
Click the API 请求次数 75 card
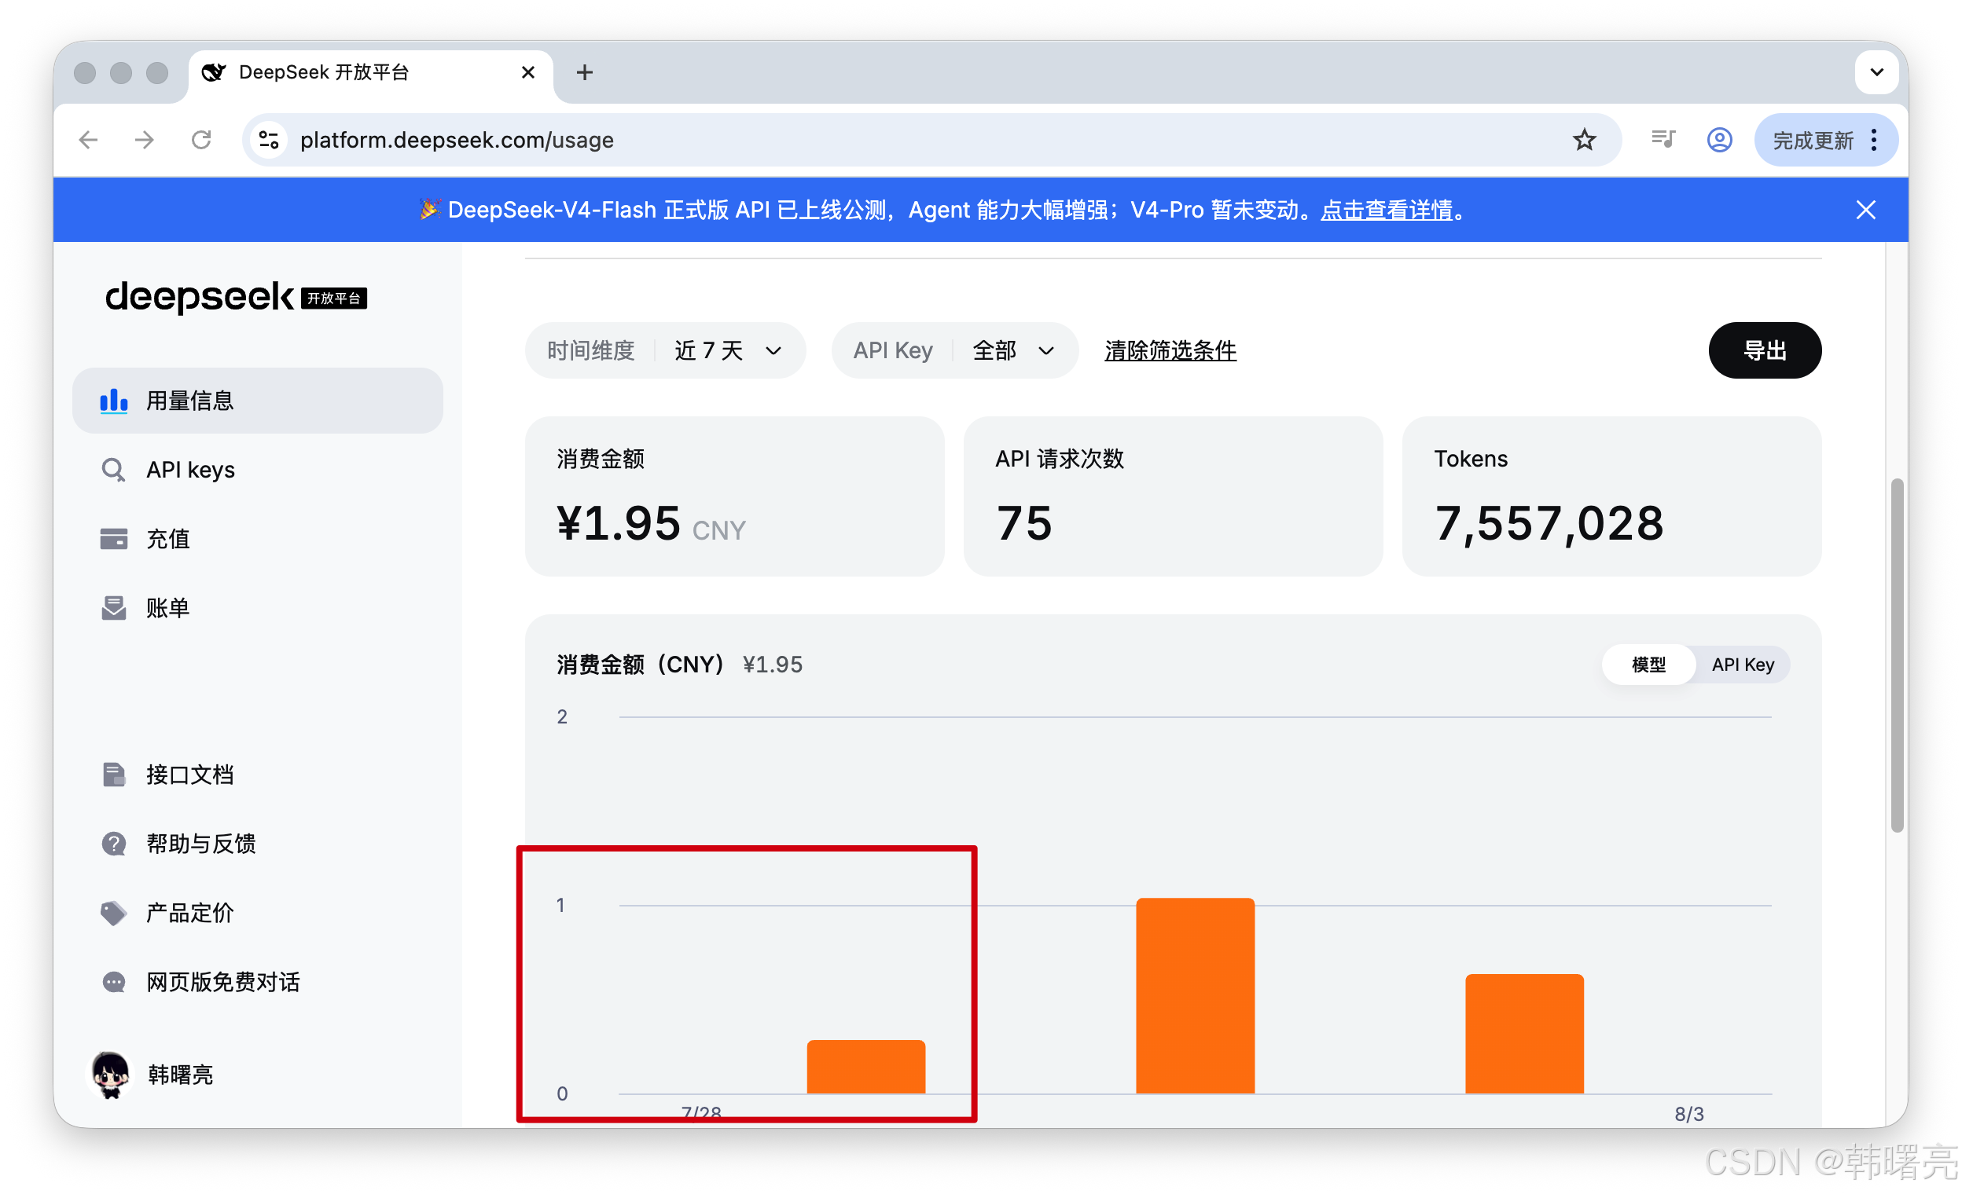coord(1173,496)
